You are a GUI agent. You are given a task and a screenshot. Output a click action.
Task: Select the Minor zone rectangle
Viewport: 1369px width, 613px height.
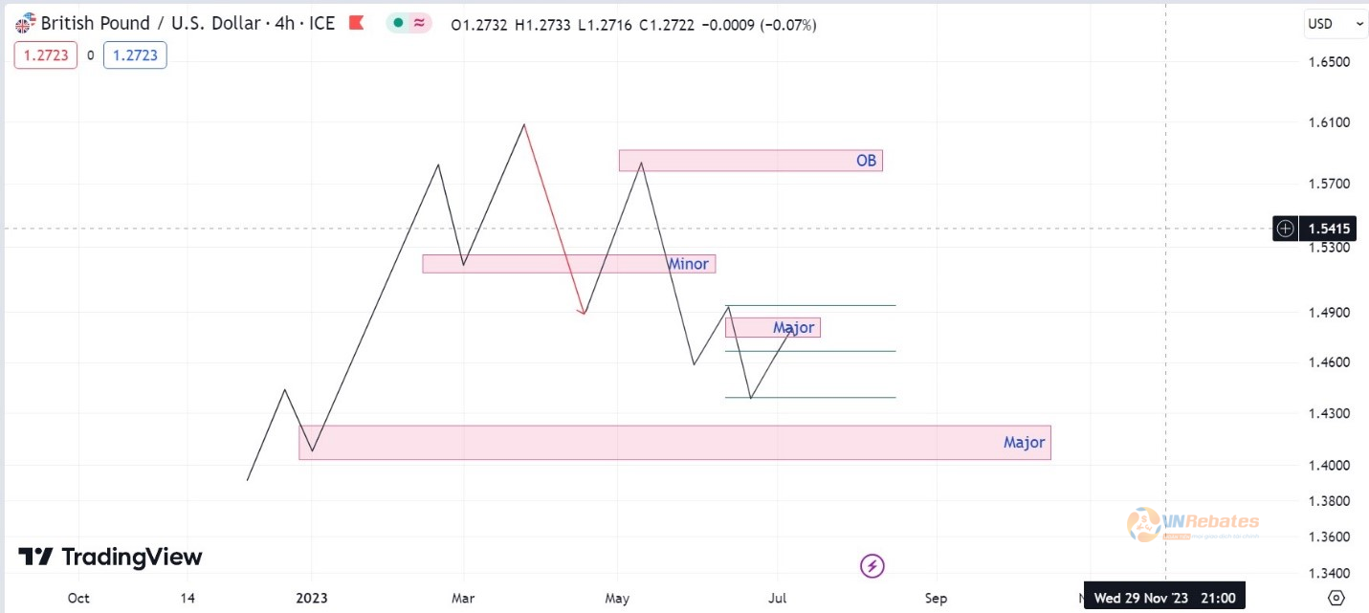[x=568, y=264]
